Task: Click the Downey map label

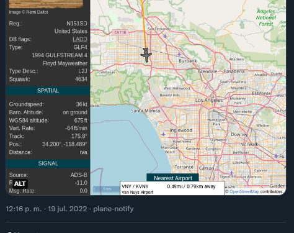Action: tap(239, 135)
